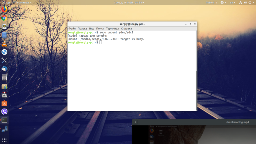Open Google Chrome from the dock
Screen dimensions: 256x144
coord(4,18)
